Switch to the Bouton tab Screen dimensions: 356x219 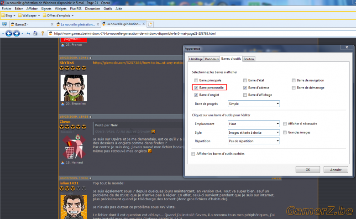click(249, 59)
